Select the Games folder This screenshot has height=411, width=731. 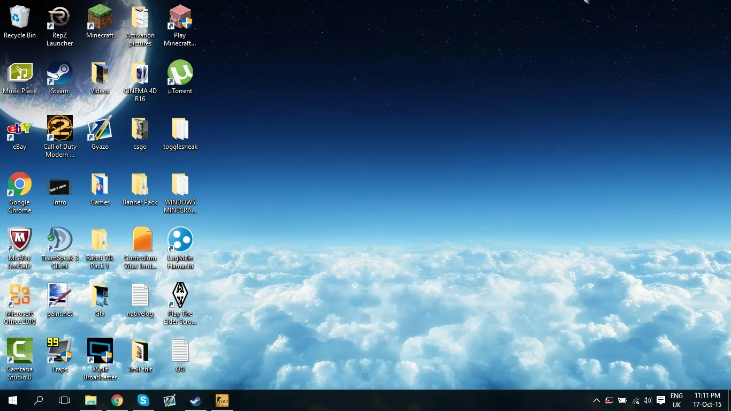(100, 189)
